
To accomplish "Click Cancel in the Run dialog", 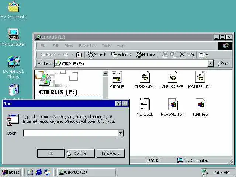I will coord(81,153).
